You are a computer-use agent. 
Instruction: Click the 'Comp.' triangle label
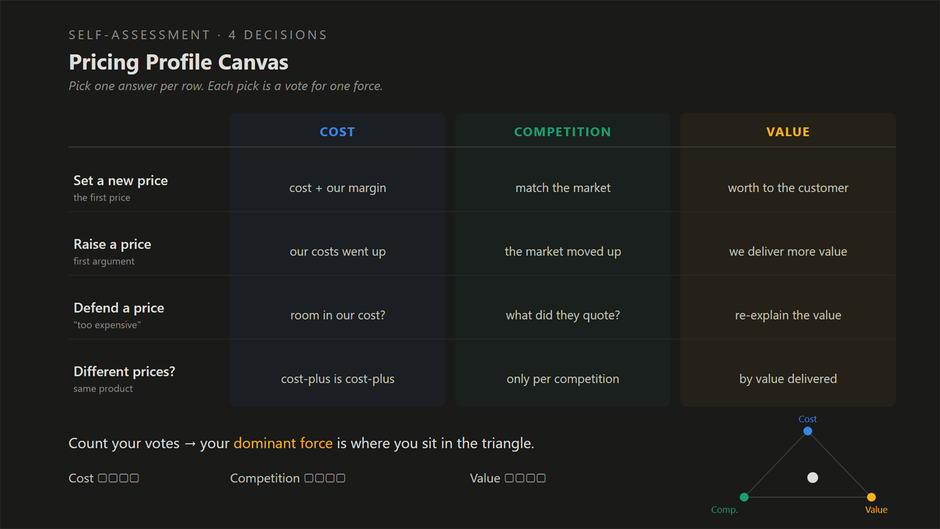click(x=724, y=510)
